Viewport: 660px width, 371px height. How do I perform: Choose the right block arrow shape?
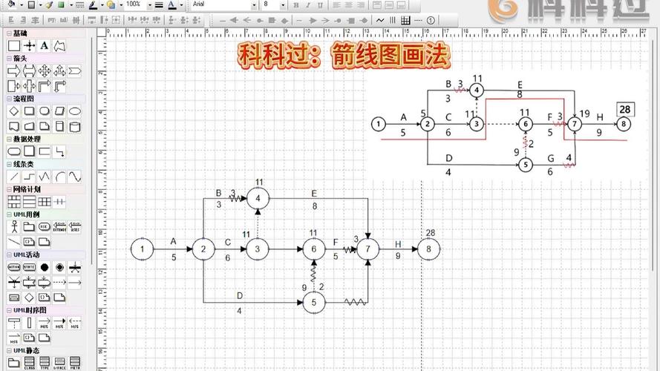click(x=14, y=71)
